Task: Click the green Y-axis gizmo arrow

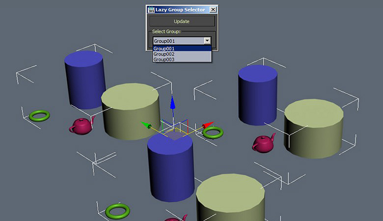Action: coord(146,125)
